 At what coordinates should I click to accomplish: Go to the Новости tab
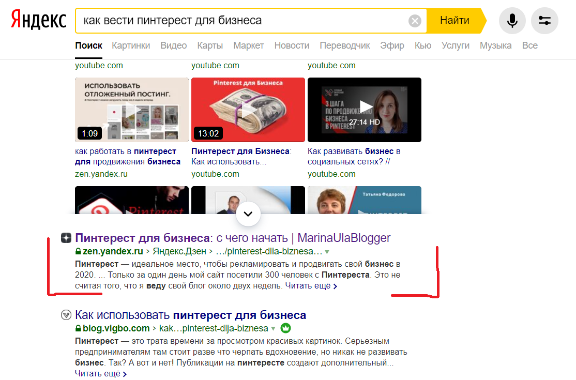click(x=292, y=45)
